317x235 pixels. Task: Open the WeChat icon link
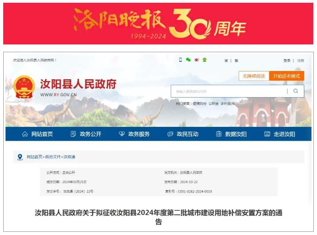[188, 60]
